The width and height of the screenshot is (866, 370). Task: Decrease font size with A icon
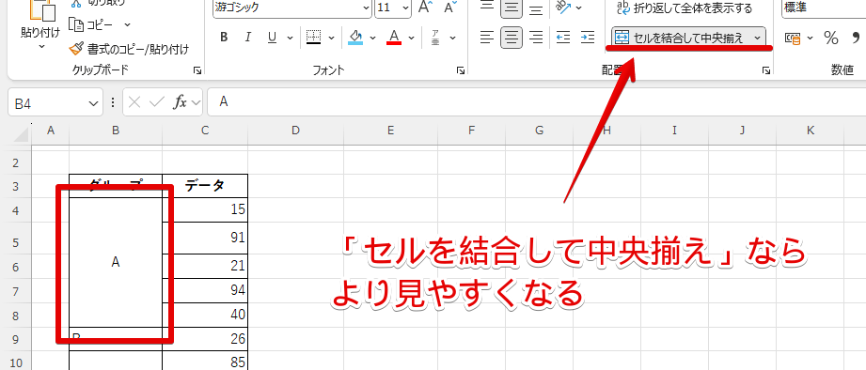(450, 8)
